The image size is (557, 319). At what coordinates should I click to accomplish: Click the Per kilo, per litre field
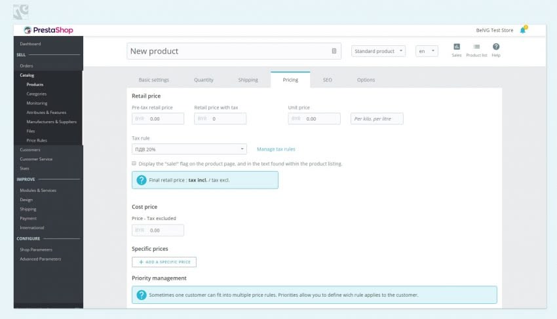[377, 119]
